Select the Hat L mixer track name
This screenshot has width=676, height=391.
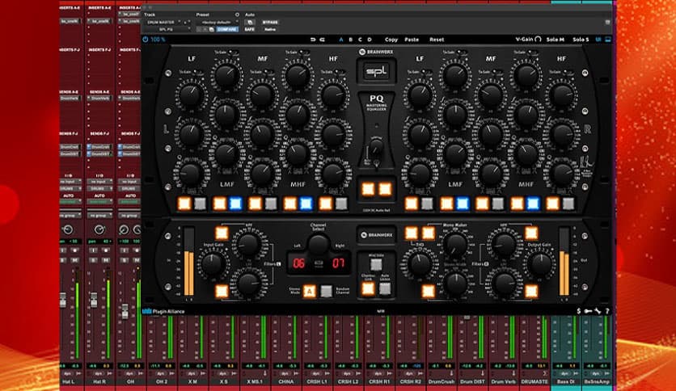point(69,381)
